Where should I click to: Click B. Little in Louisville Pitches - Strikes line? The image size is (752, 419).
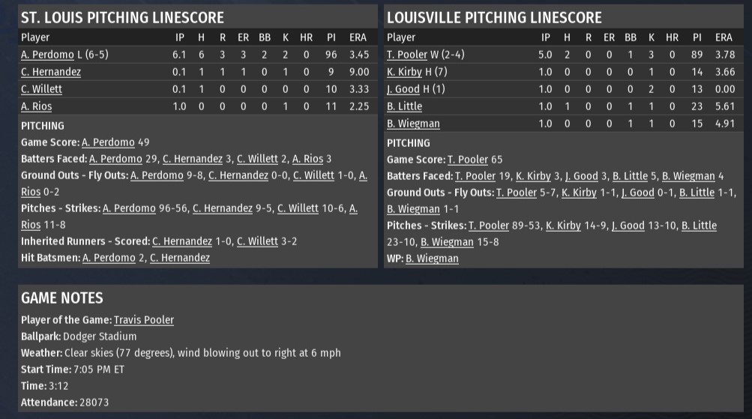pyautogui.click(x=699, y=226)
